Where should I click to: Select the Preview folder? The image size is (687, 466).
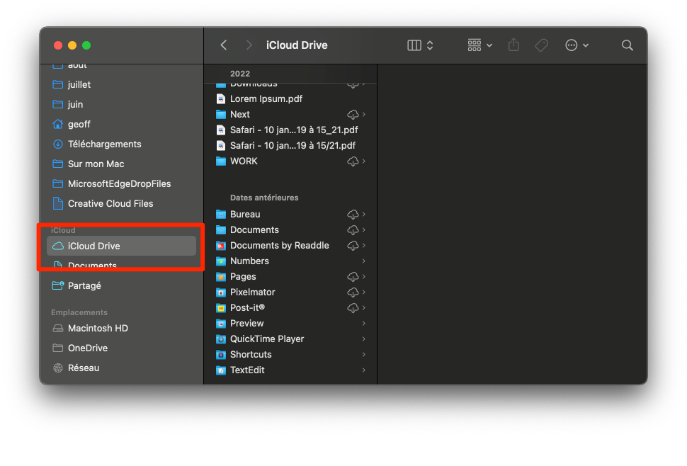290,323
